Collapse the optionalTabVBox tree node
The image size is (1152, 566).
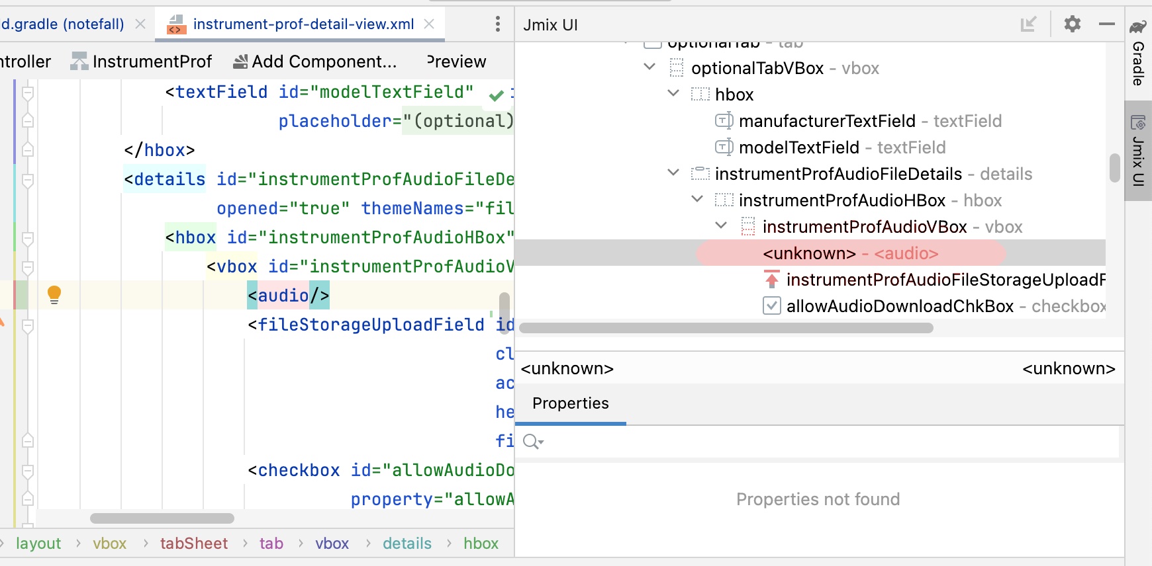(649, 67)
